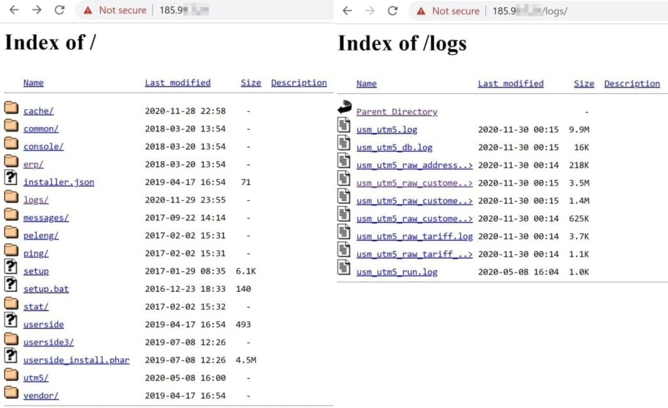Sort the /logs index by Size

point(584,83)
